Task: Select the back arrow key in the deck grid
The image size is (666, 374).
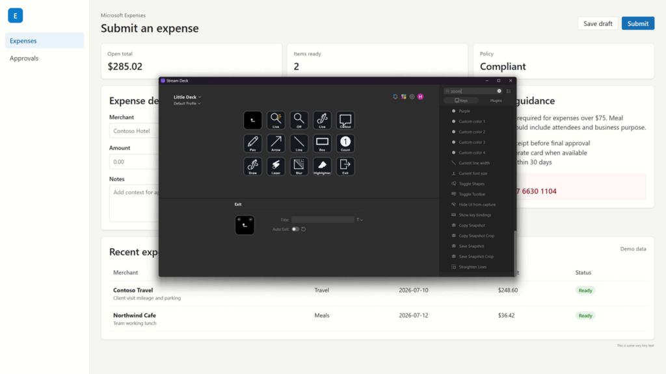Action: click(253, 120)
